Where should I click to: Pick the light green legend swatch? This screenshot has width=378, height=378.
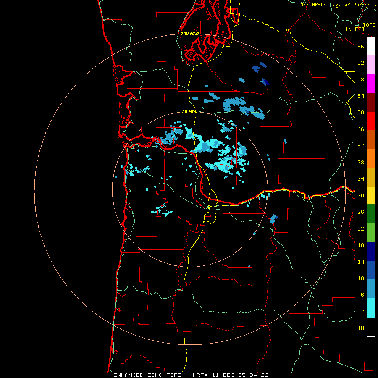371,233
